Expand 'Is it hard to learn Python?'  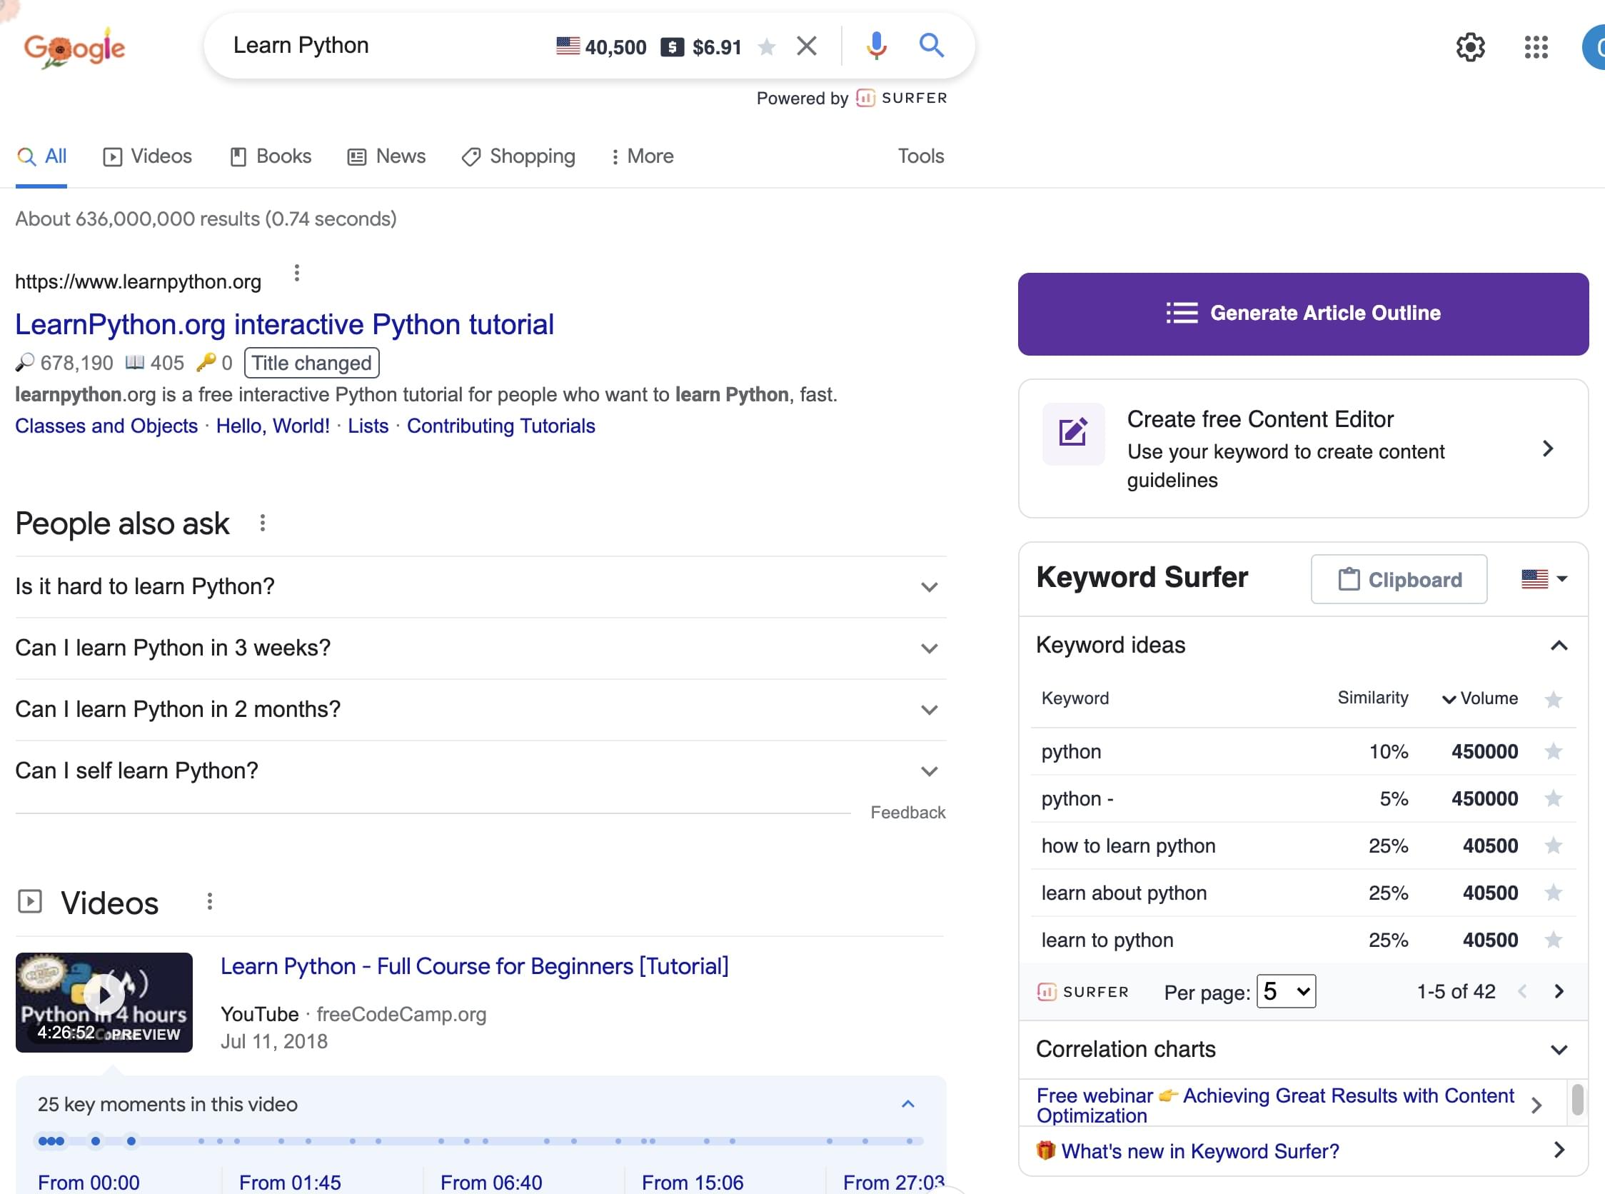point(929,587)
